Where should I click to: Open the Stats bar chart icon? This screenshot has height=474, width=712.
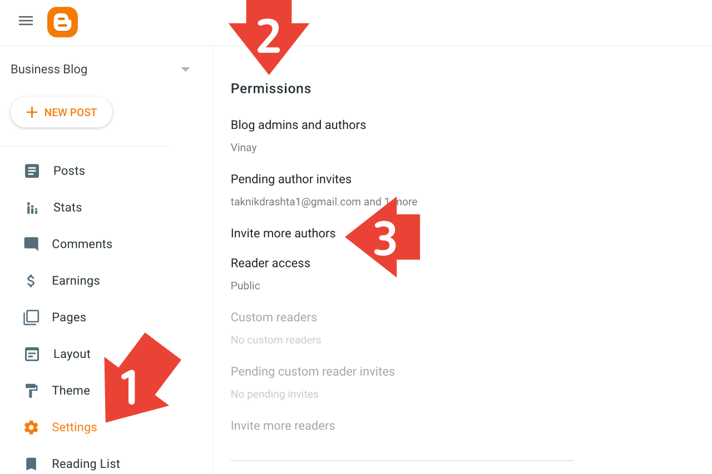click(32, 208)
